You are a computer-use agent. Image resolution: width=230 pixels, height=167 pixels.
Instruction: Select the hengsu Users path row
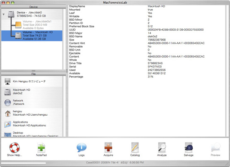(x=31, y=113)
